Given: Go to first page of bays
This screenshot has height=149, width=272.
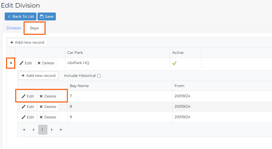Looking at the screenshot, I should point(24,130).
